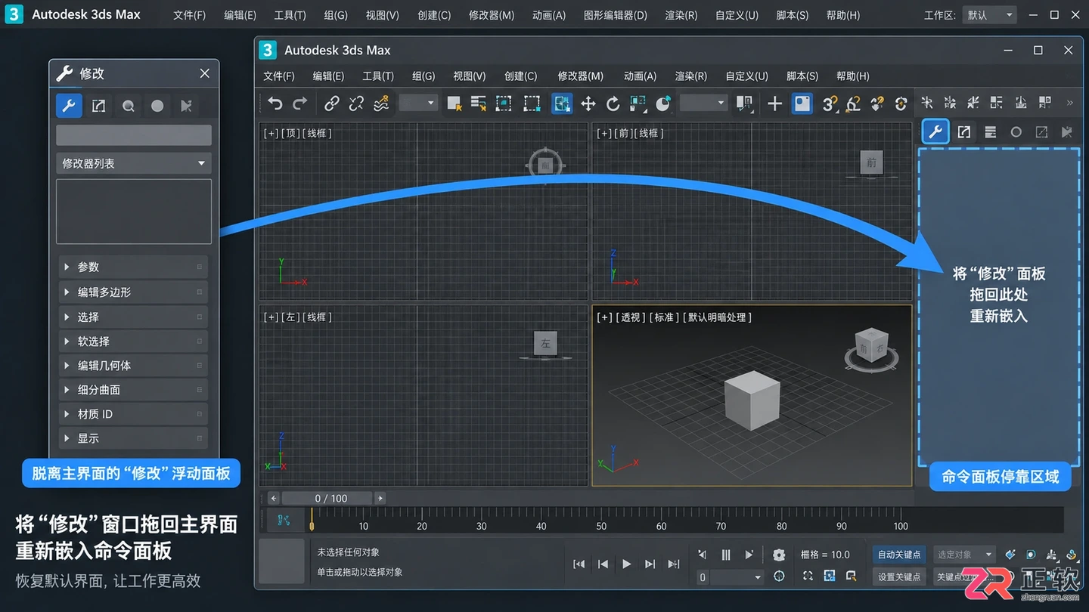Toggle the Window/Crossing selection icon
1089x612 pixels.
tap(532, 104)
